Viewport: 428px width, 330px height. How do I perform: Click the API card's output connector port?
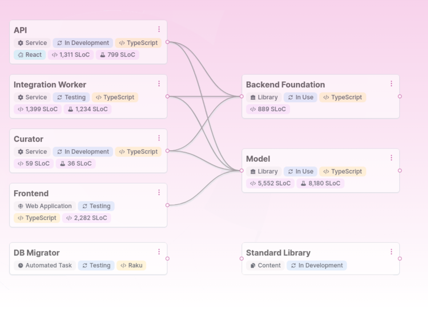[x=168, y=42]
